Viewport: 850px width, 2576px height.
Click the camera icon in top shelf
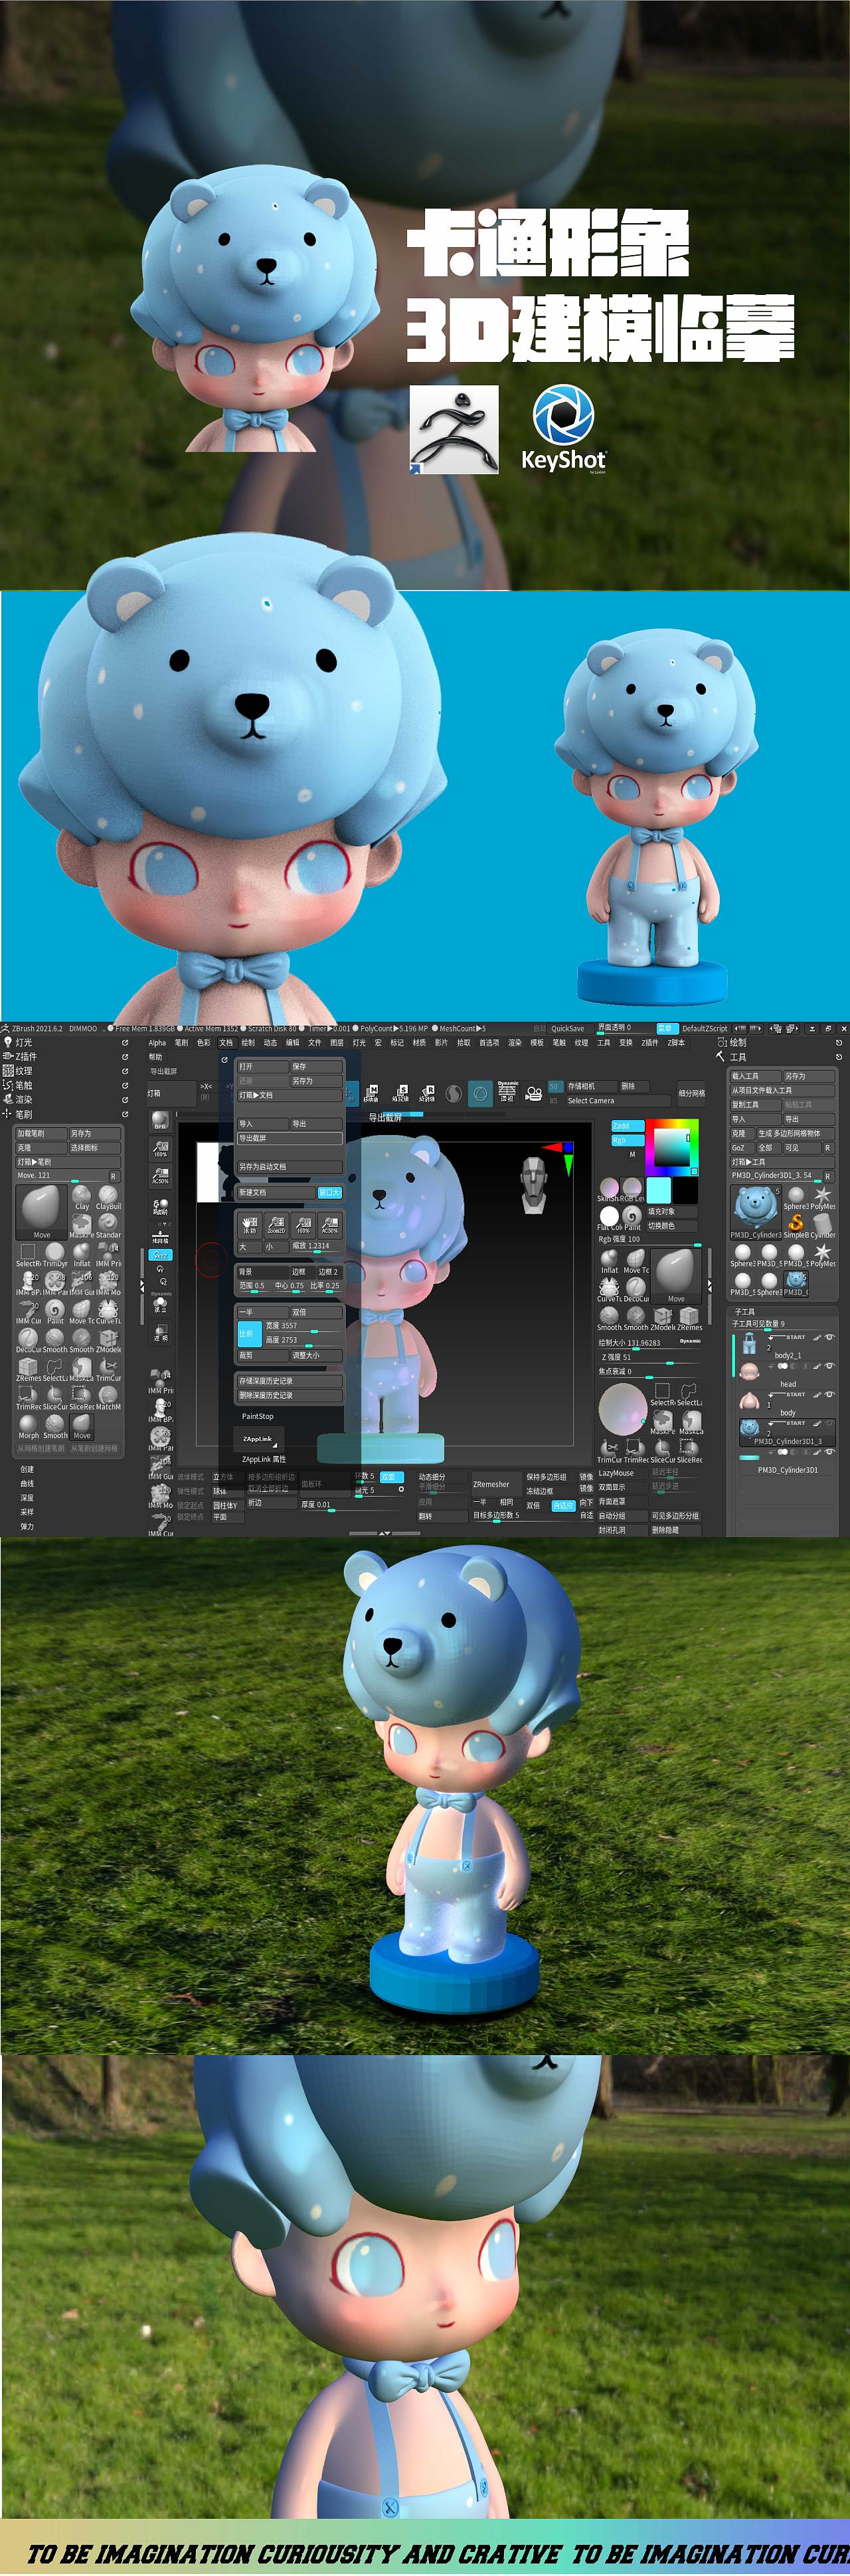pos(534,1093)
